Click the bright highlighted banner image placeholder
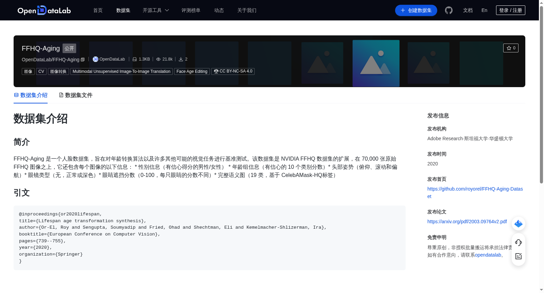544x293 pixels. [376, 63]
